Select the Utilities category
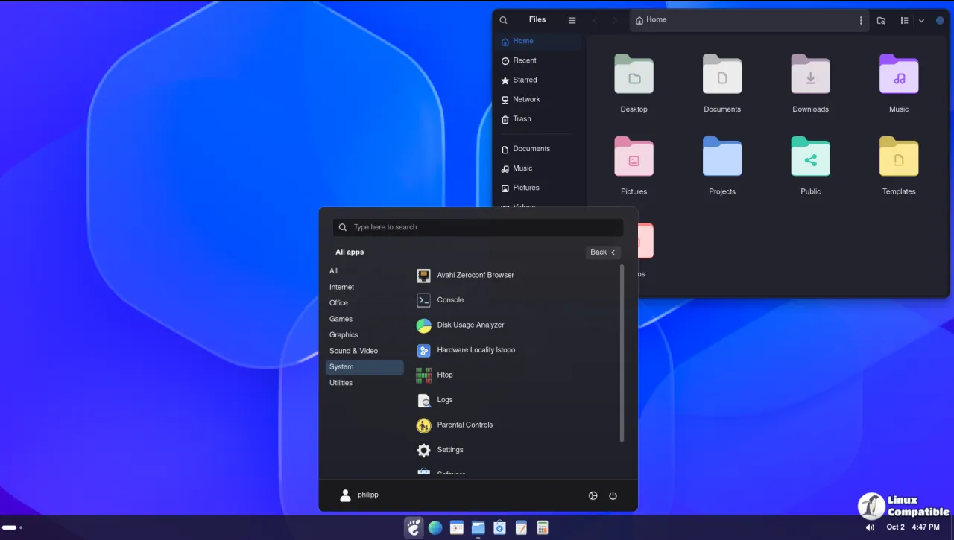The width and height of the screenshot is (954, 540). (364, 383)
